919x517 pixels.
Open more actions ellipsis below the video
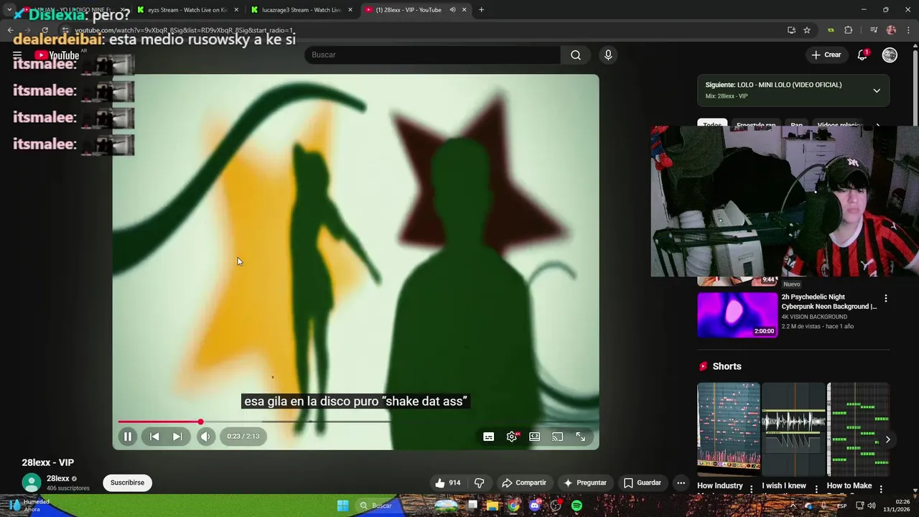(x=681, y=483)
